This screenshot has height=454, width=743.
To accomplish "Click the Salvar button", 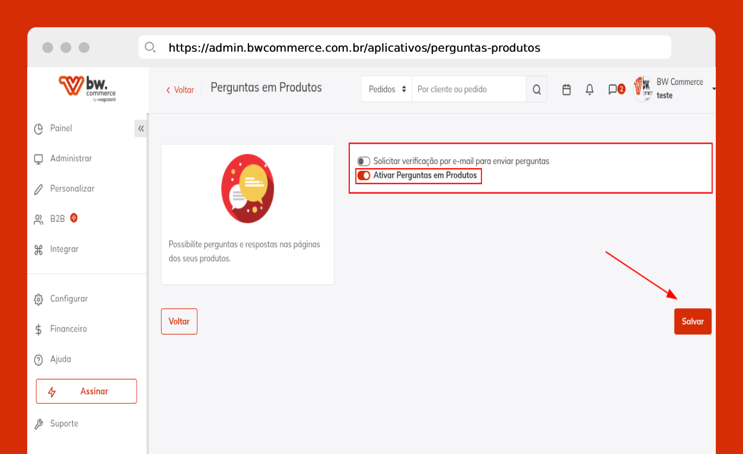I will [692, 321].
